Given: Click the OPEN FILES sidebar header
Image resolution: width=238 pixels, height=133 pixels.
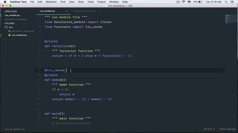Looking at the screenshot, I should 11,11.
